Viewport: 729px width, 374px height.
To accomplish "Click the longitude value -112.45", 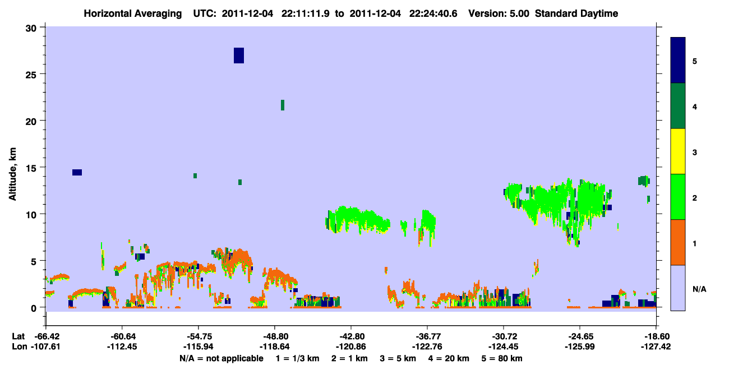I will point(122,347).
